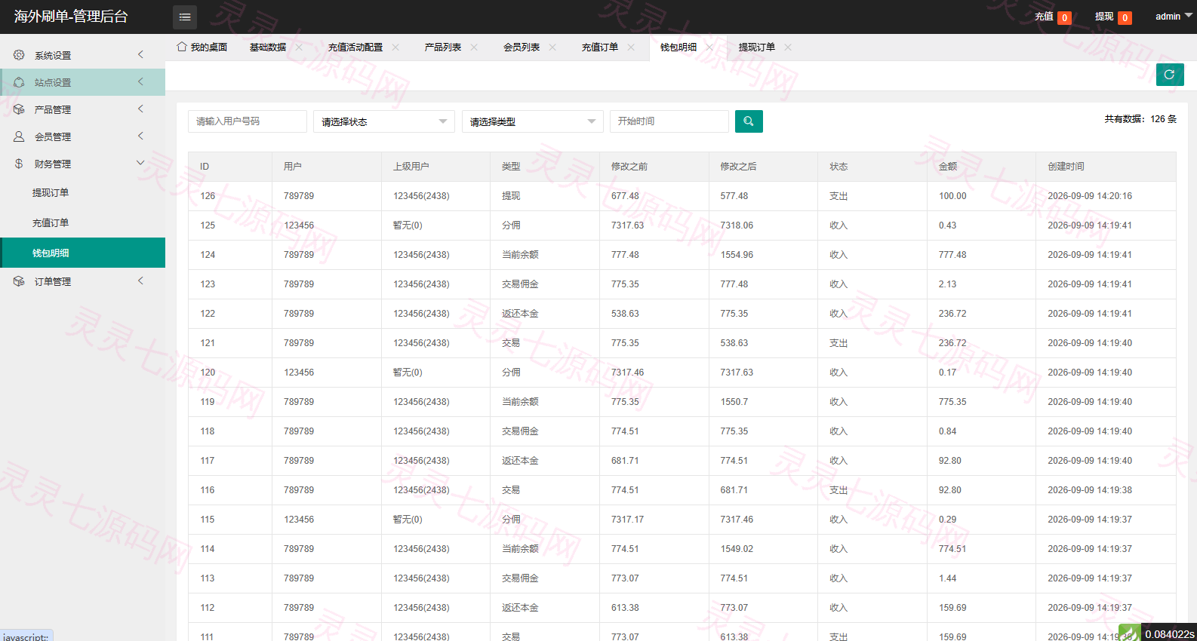Open the admin user dropdown

click(x=1174, y=16)
